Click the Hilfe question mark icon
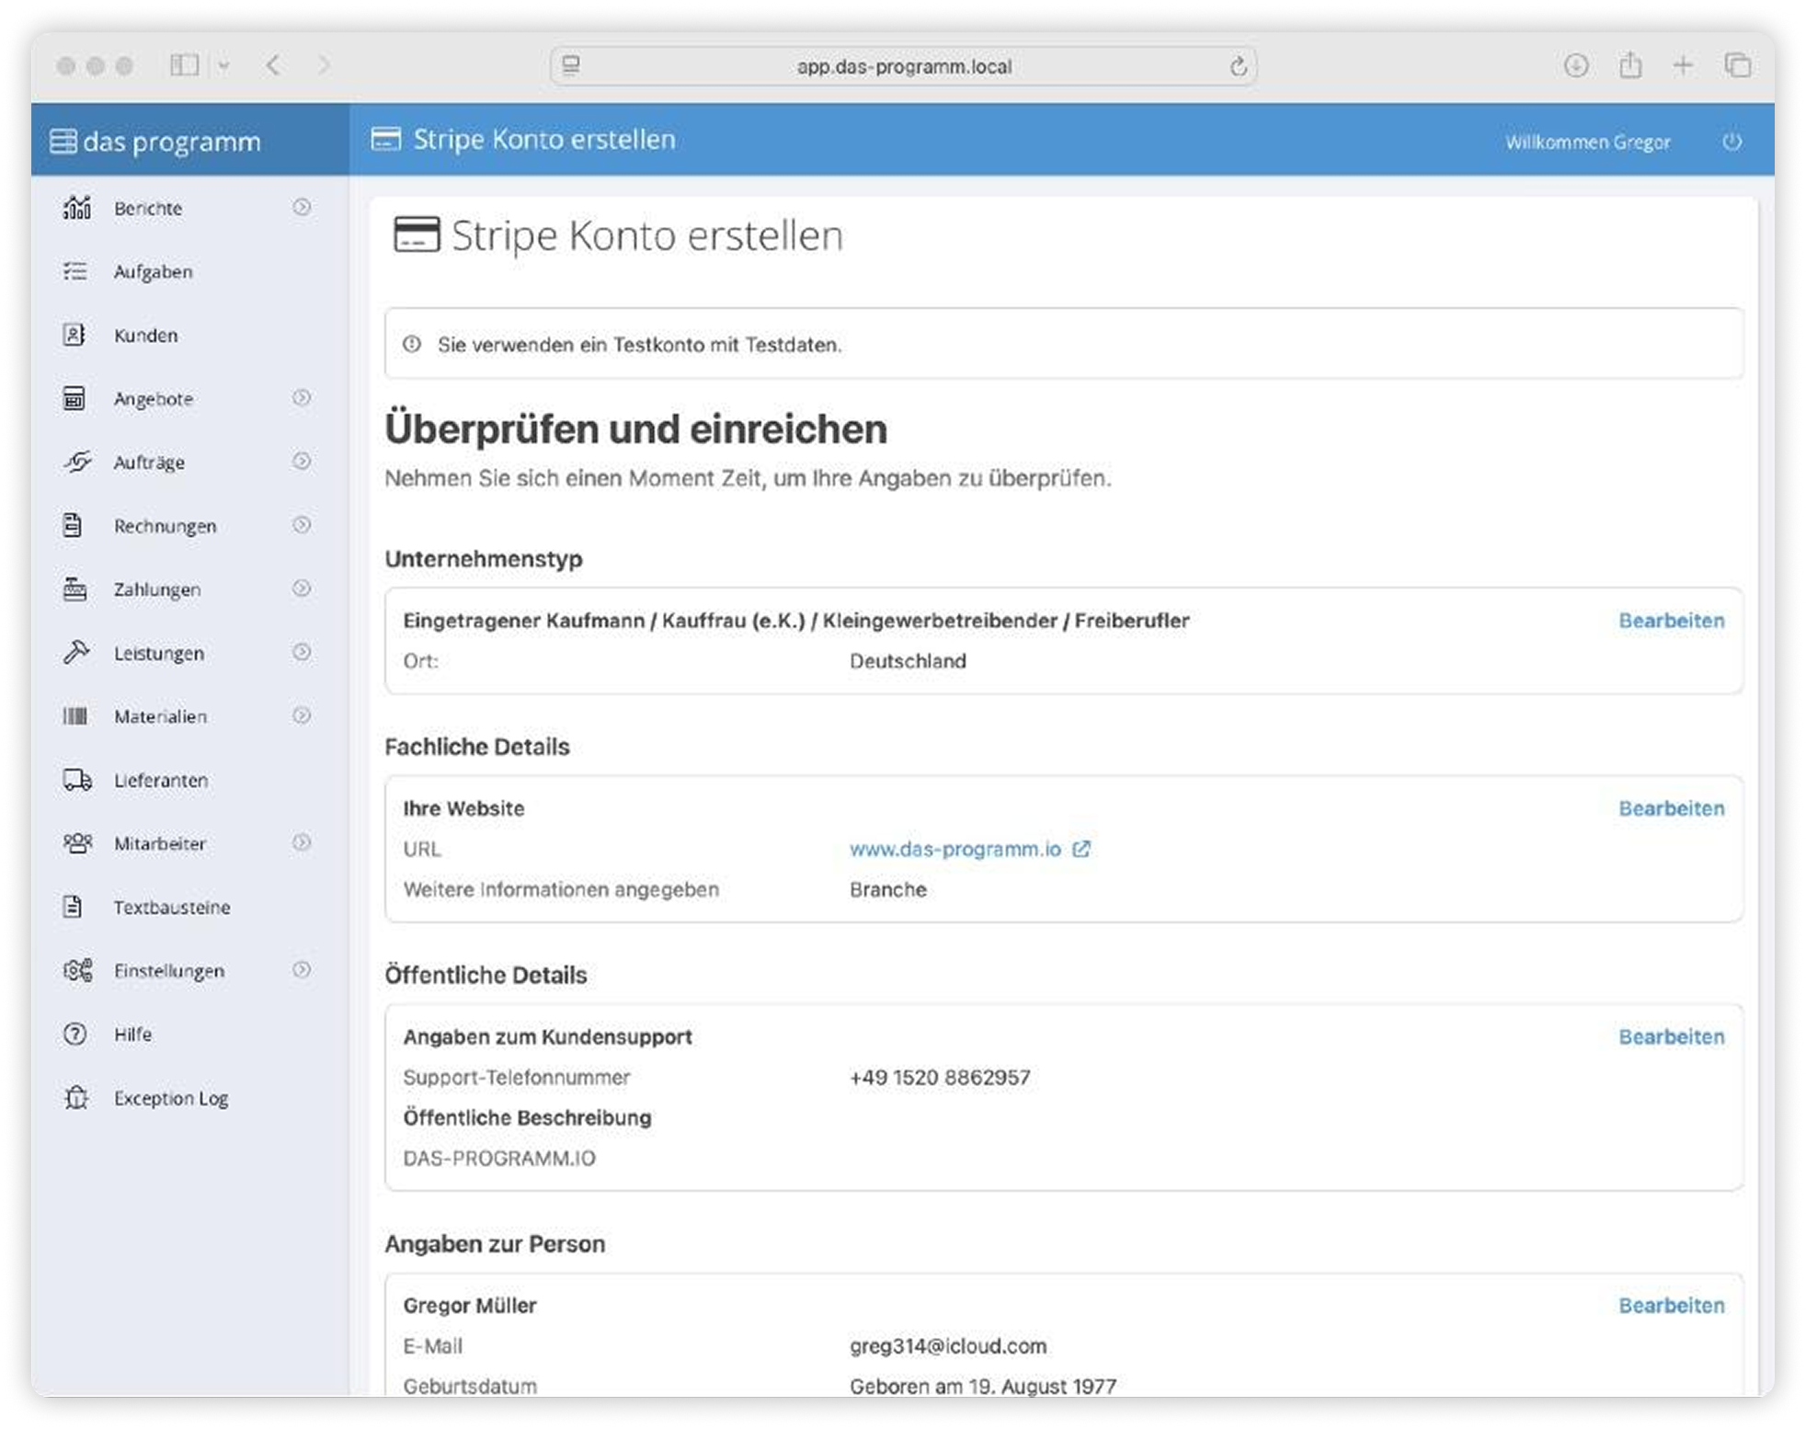The height and width of the screenshot is (1429, 1806). (75, 1034)
